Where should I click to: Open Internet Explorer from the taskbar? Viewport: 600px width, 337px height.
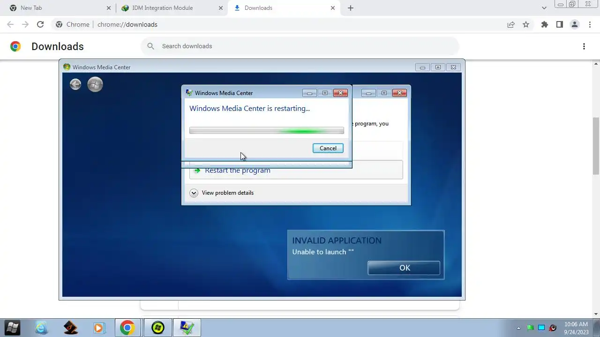click(x=41, y=328)
